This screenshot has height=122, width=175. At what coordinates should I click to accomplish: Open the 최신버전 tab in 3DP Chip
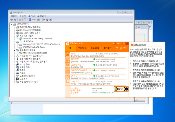click(108, 48)
